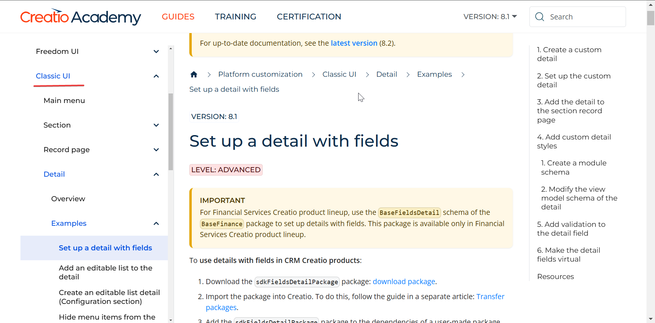Open Platform customization breadcrumb

click(260, 74)
